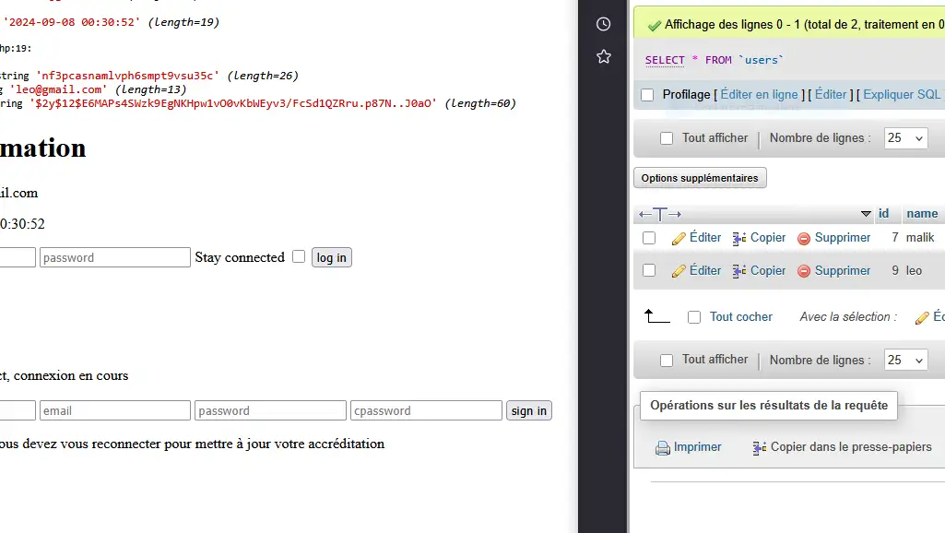Screen dimensions: 945x533
Task: Open the top Nombre de lignes dropdown
Action: click(x=905, y=138)
